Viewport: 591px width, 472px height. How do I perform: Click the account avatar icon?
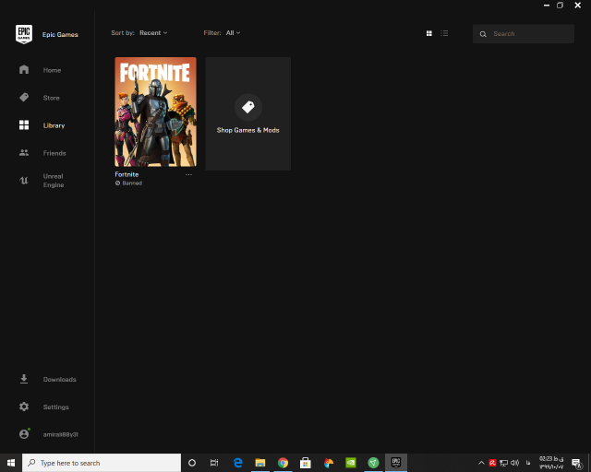tap(24, 434)
